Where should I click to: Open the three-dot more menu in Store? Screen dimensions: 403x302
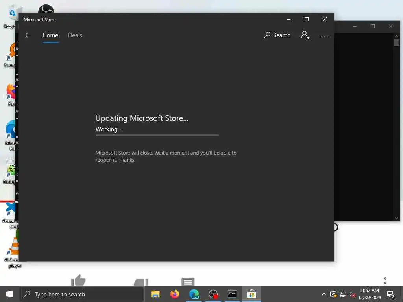tap(324, 37)
